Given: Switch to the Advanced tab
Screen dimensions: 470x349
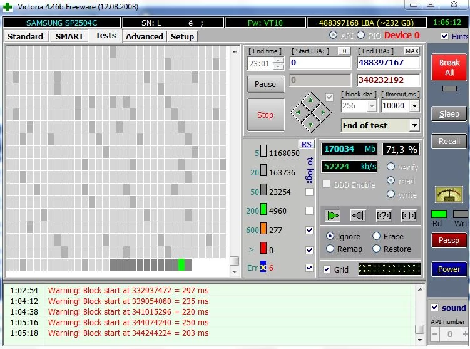Looking at the screenshot, I should point(144,36).
